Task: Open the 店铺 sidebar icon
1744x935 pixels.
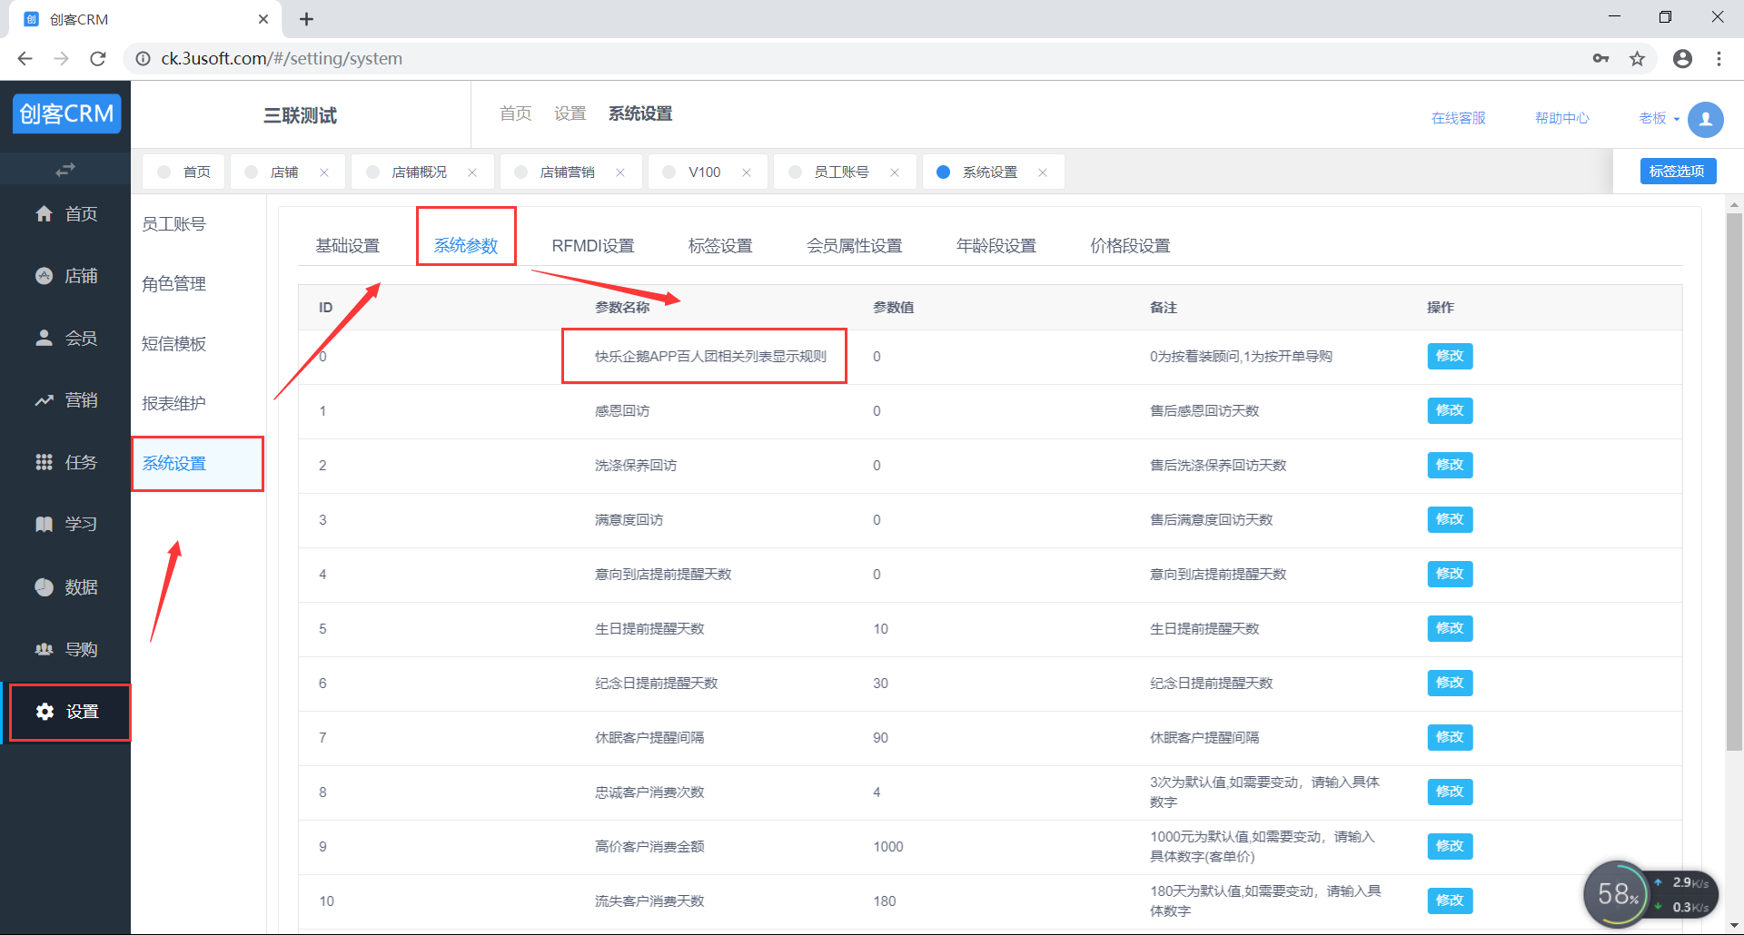Action: (x=44, y=276)
